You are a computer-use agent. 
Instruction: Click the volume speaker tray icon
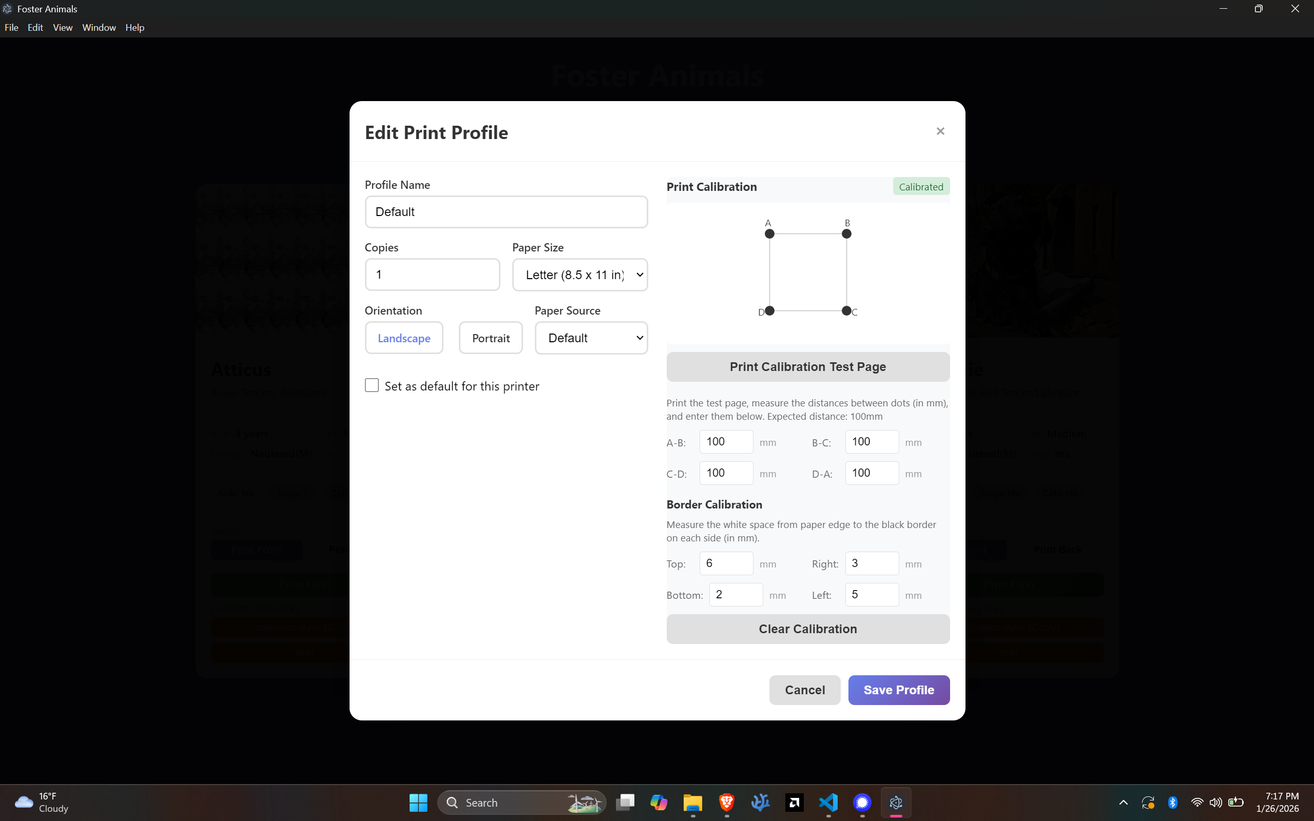[x=1215, y=802]
